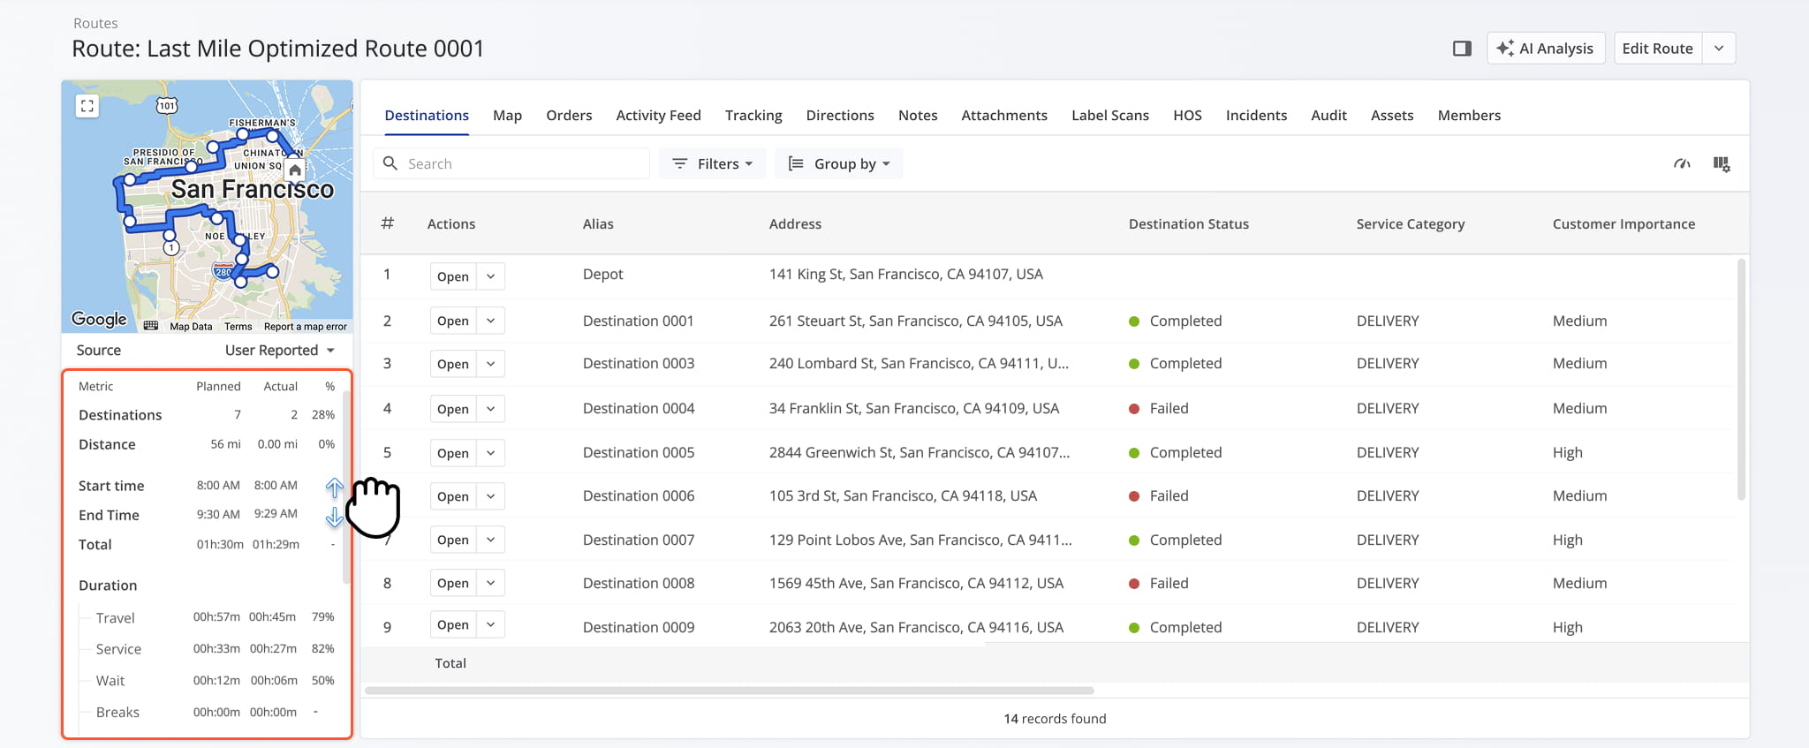This screenshot has width=1809, height=748.
Task: Click Failed status of Destination 0008
Action: click(1159, 583)
